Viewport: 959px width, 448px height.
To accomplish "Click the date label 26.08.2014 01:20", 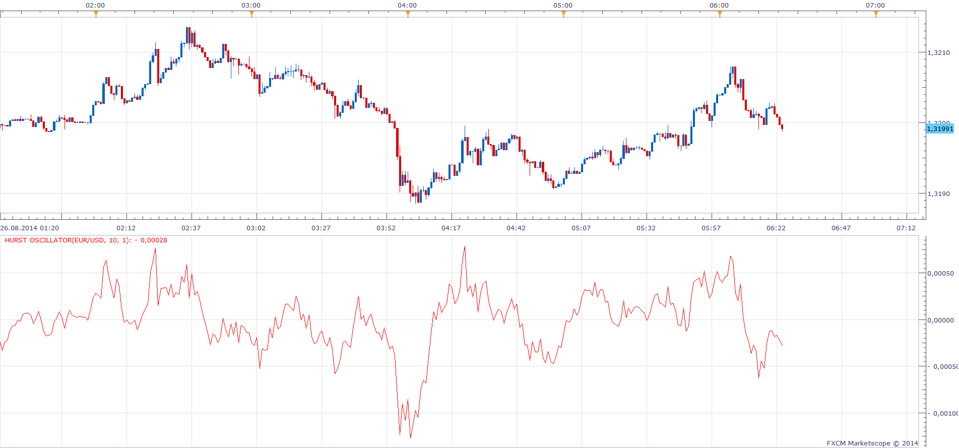I will [x=30, y=228].
